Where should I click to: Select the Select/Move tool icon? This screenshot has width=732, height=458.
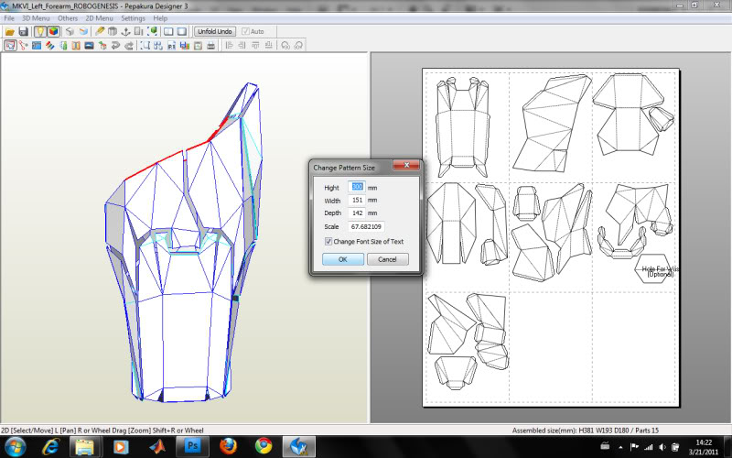tap(9, 45)
